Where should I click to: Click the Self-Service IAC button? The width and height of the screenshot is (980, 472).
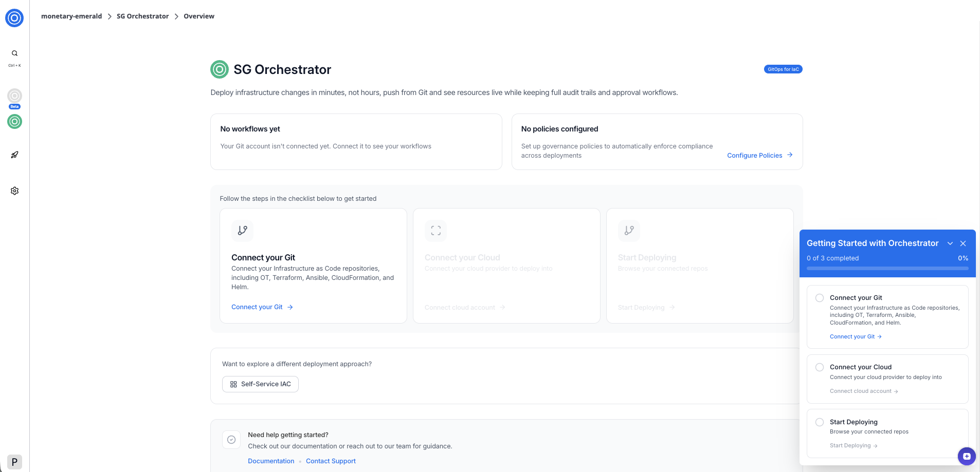click(260, 384)
